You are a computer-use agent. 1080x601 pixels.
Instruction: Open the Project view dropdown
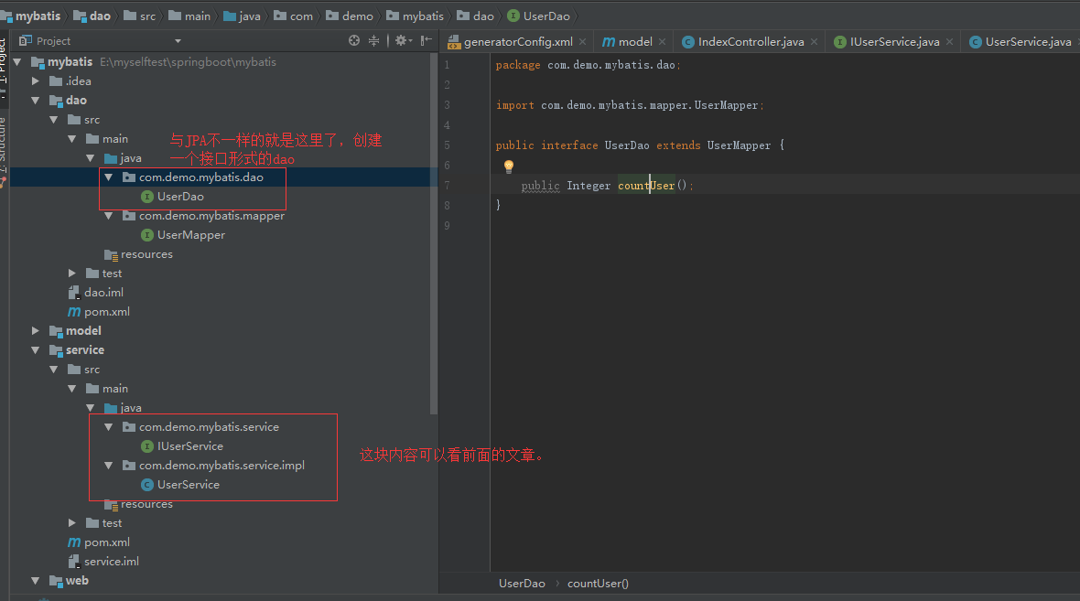178,41
